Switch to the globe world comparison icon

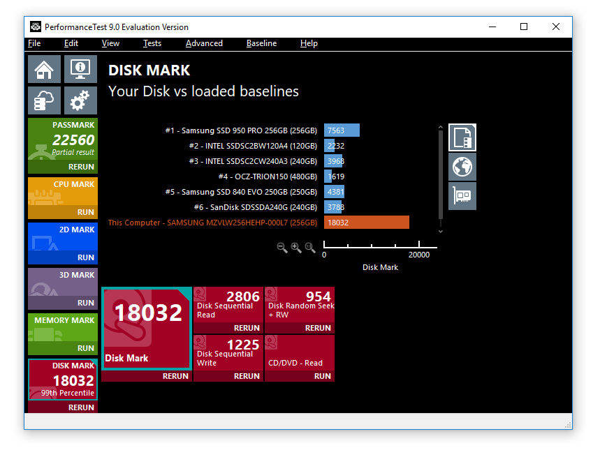(462, 166)
